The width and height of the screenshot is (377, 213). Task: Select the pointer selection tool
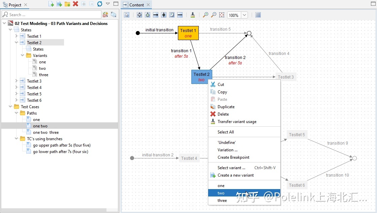(x=127, y=15)
